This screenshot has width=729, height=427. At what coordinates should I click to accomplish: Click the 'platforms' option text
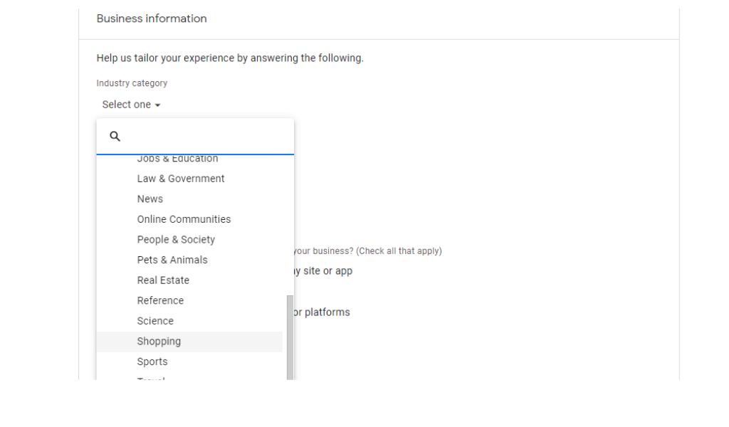coord(326,312)
